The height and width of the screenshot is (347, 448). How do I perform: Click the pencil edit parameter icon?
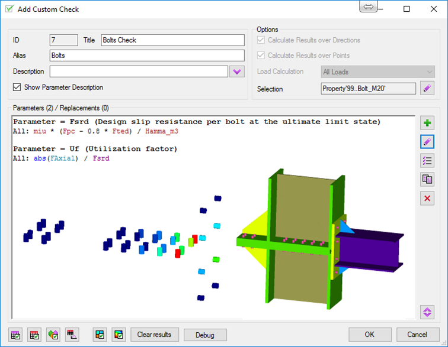coord(427,142)
